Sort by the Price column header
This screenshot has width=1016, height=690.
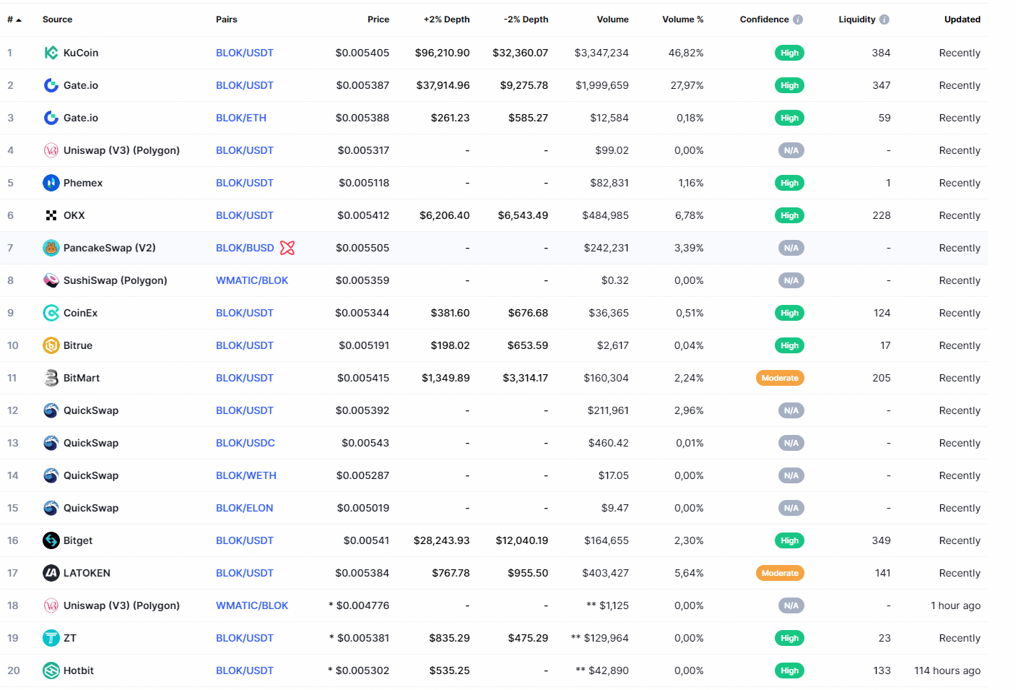[x=378, y=20]
